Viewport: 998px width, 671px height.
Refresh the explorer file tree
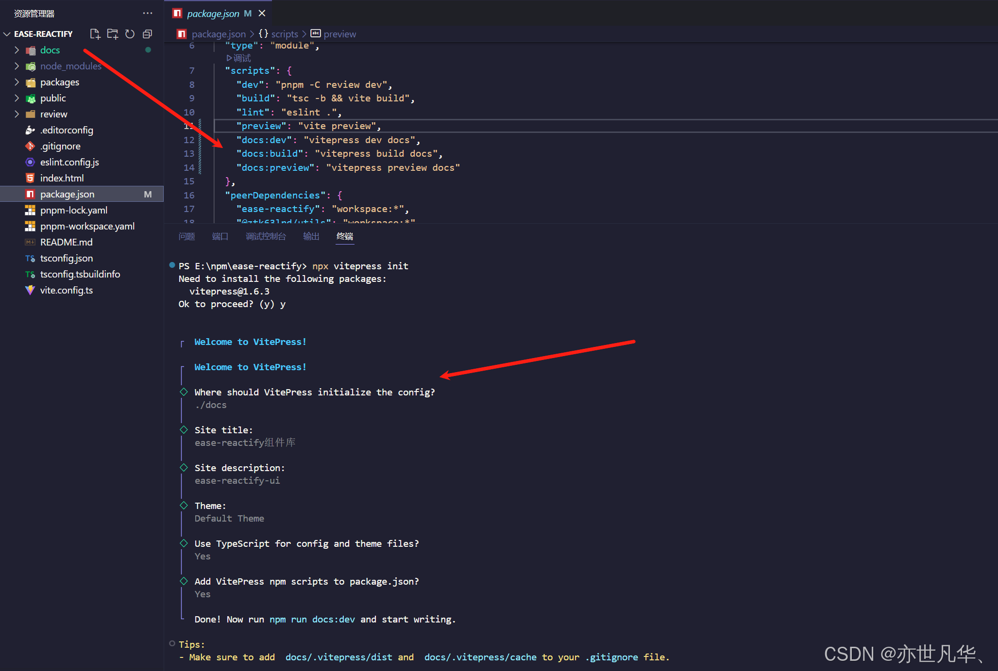click(x=130, y=34)
